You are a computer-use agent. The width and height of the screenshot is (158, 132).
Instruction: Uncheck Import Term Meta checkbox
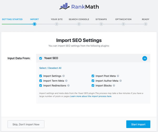tap(41, 81)
